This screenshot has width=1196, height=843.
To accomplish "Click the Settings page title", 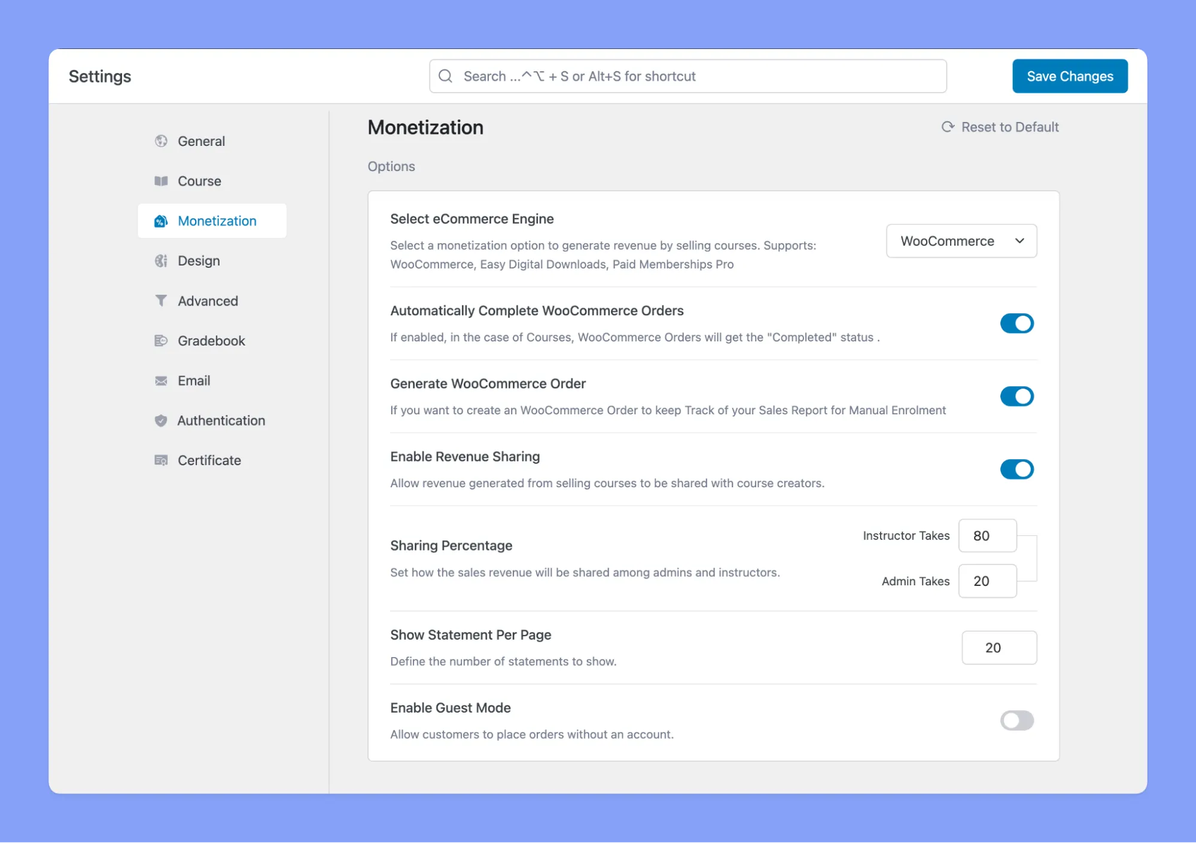I will (x=100, y=76).
